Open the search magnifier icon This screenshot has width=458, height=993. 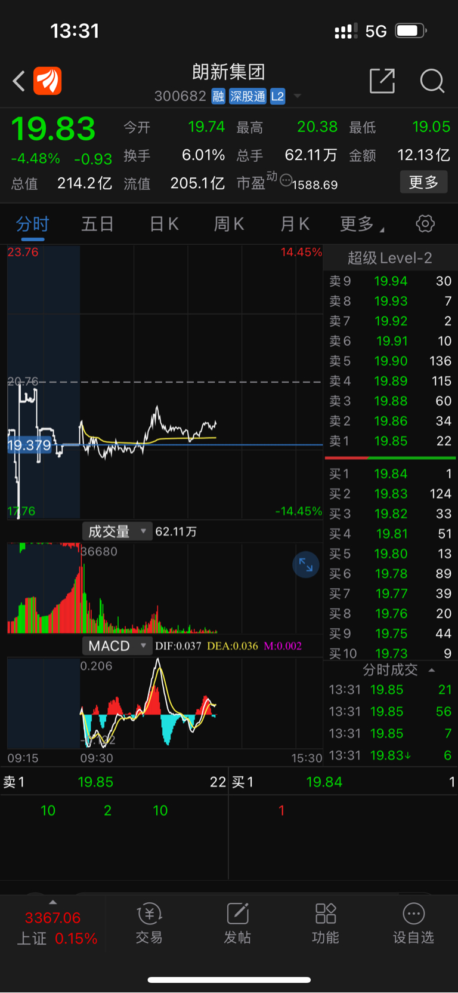click(x=432, y=81)
